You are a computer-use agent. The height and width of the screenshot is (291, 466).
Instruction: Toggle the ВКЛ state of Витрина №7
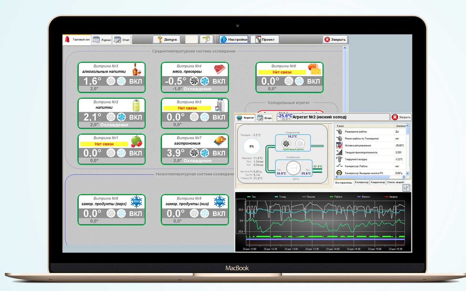pyautogui.click(x=219, y=153)
